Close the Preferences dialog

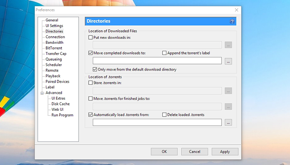(237, 10)
